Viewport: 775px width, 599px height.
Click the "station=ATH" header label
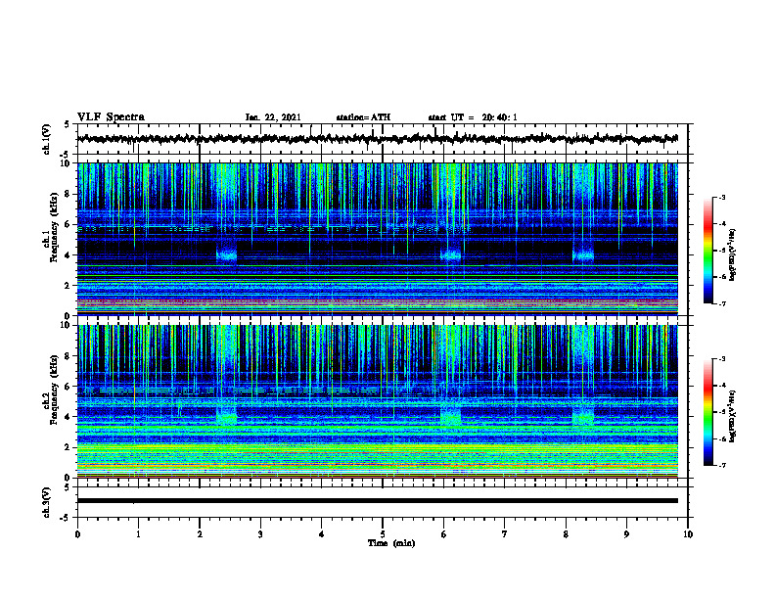363,117
